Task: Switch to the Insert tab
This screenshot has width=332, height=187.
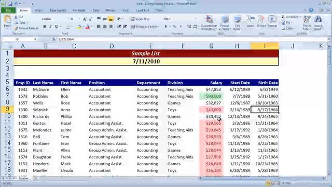Action: pyautogui.click(x=38, y=10)
